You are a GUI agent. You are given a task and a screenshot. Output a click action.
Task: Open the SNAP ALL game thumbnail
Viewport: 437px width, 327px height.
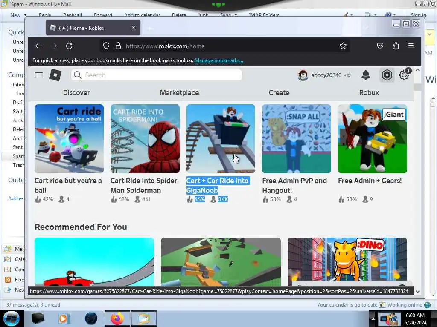click(x=297, y=139)
